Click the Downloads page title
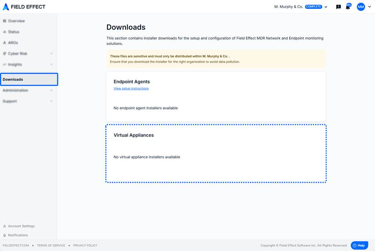The image size is (375, 251). (126, 27)
